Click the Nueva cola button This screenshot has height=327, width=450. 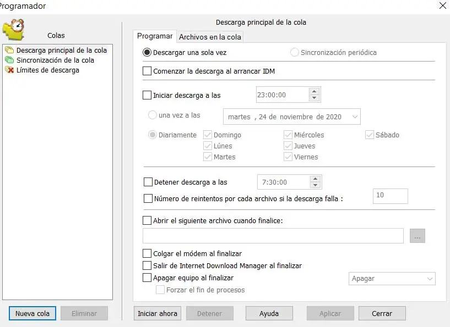click(32, 313)
